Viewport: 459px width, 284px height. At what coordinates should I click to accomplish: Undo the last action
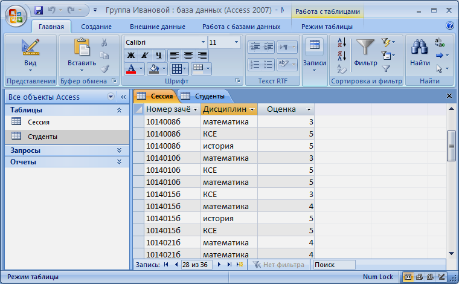pyautogui.click(x=52, y=10)
